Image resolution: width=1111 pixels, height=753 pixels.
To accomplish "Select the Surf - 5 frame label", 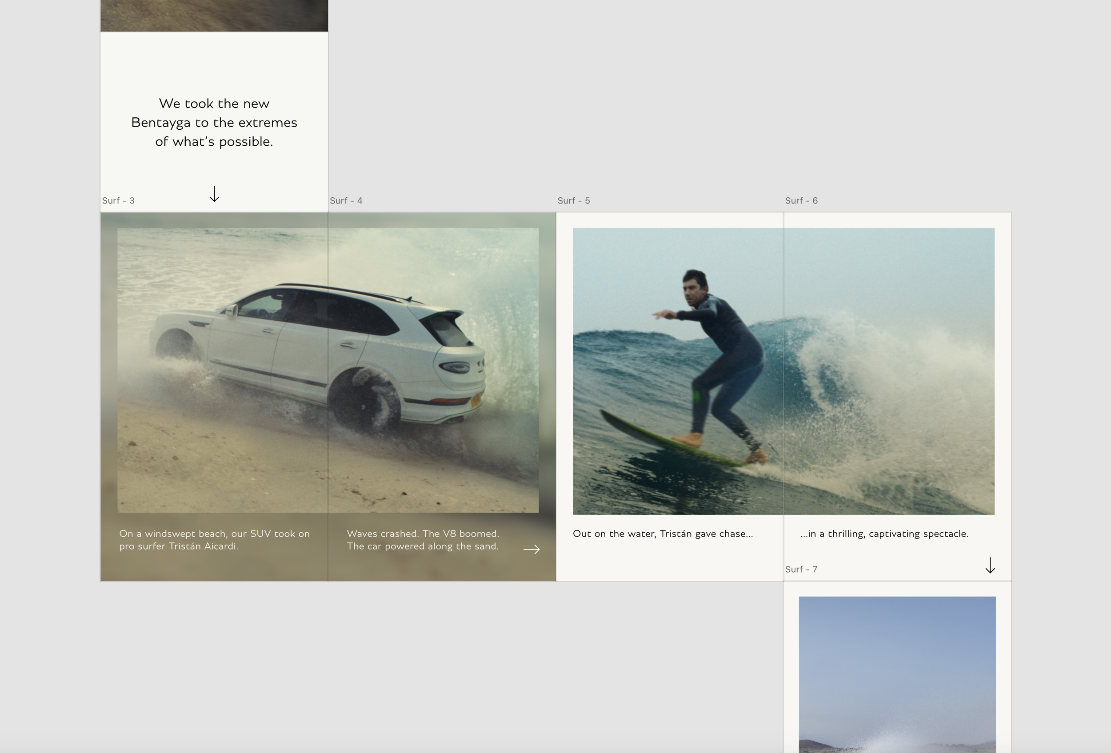I will pos(573,201).
